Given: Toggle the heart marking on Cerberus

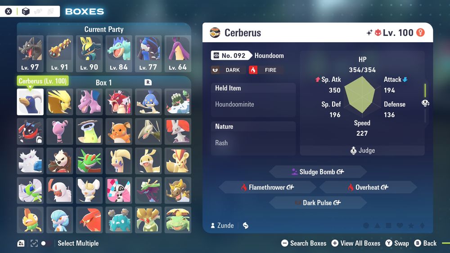Looking at the screenshot, I should 400,226.
